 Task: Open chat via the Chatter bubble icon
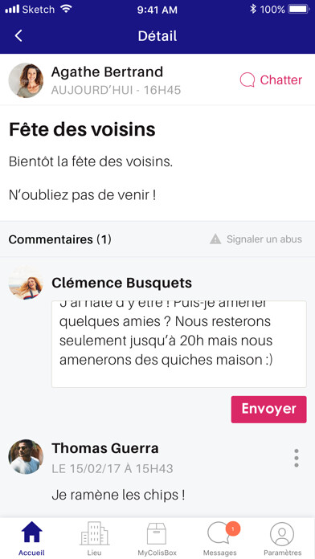[247, 80]
